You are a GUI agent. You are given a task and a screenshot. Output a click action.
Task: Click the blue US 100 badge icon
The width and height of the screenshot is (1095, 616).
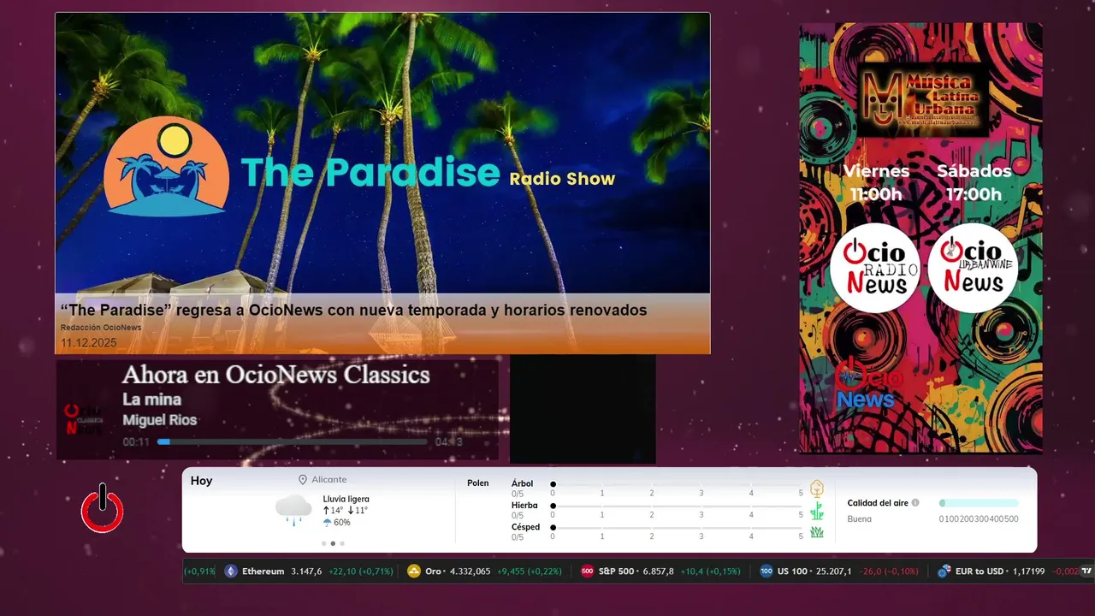[x=766, y=572]
